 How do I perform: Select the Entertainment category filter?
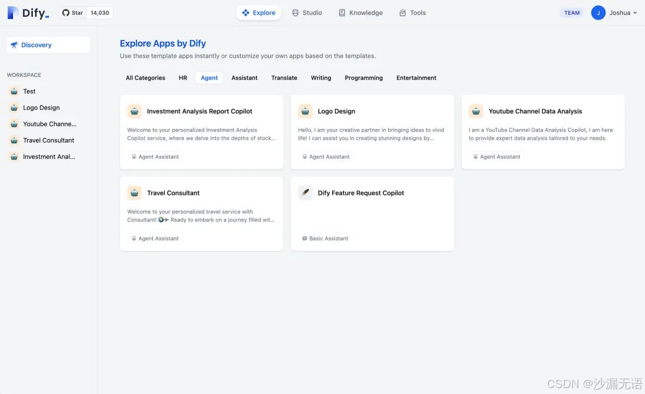click(x=416, y=78)
